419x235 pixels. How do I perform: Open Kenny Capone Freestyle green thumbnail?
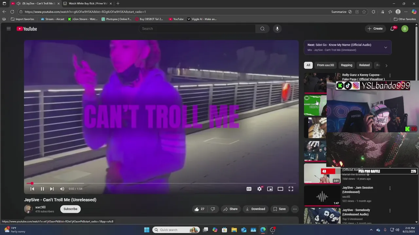pyautogui.click(x=315, y=105)
